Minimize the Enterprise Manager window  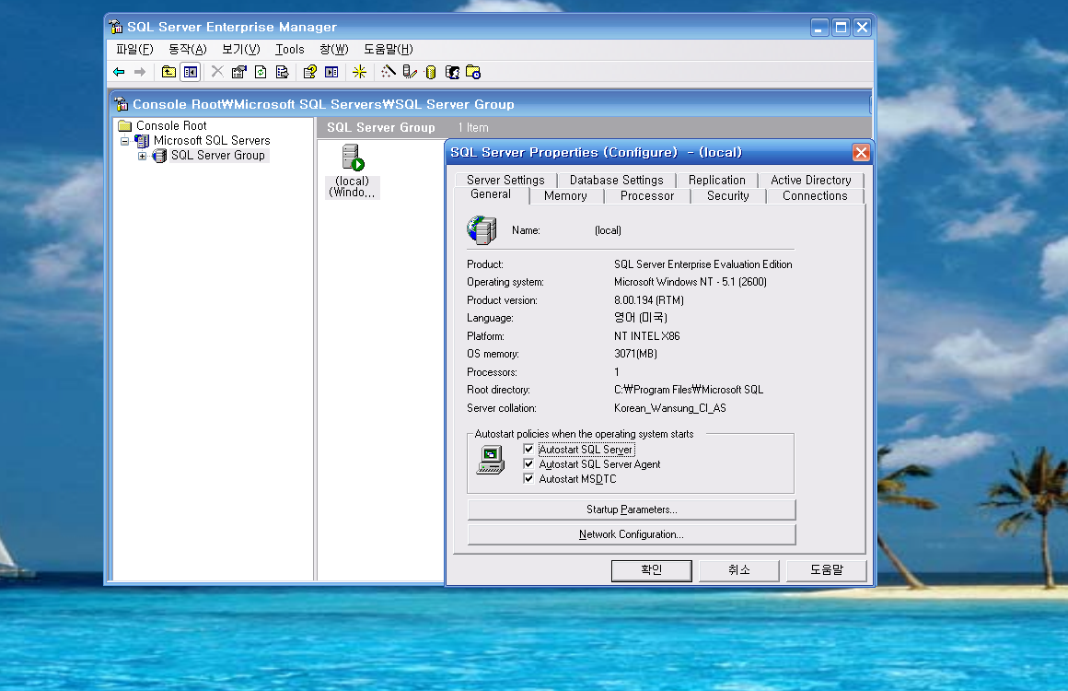[819, 28]
